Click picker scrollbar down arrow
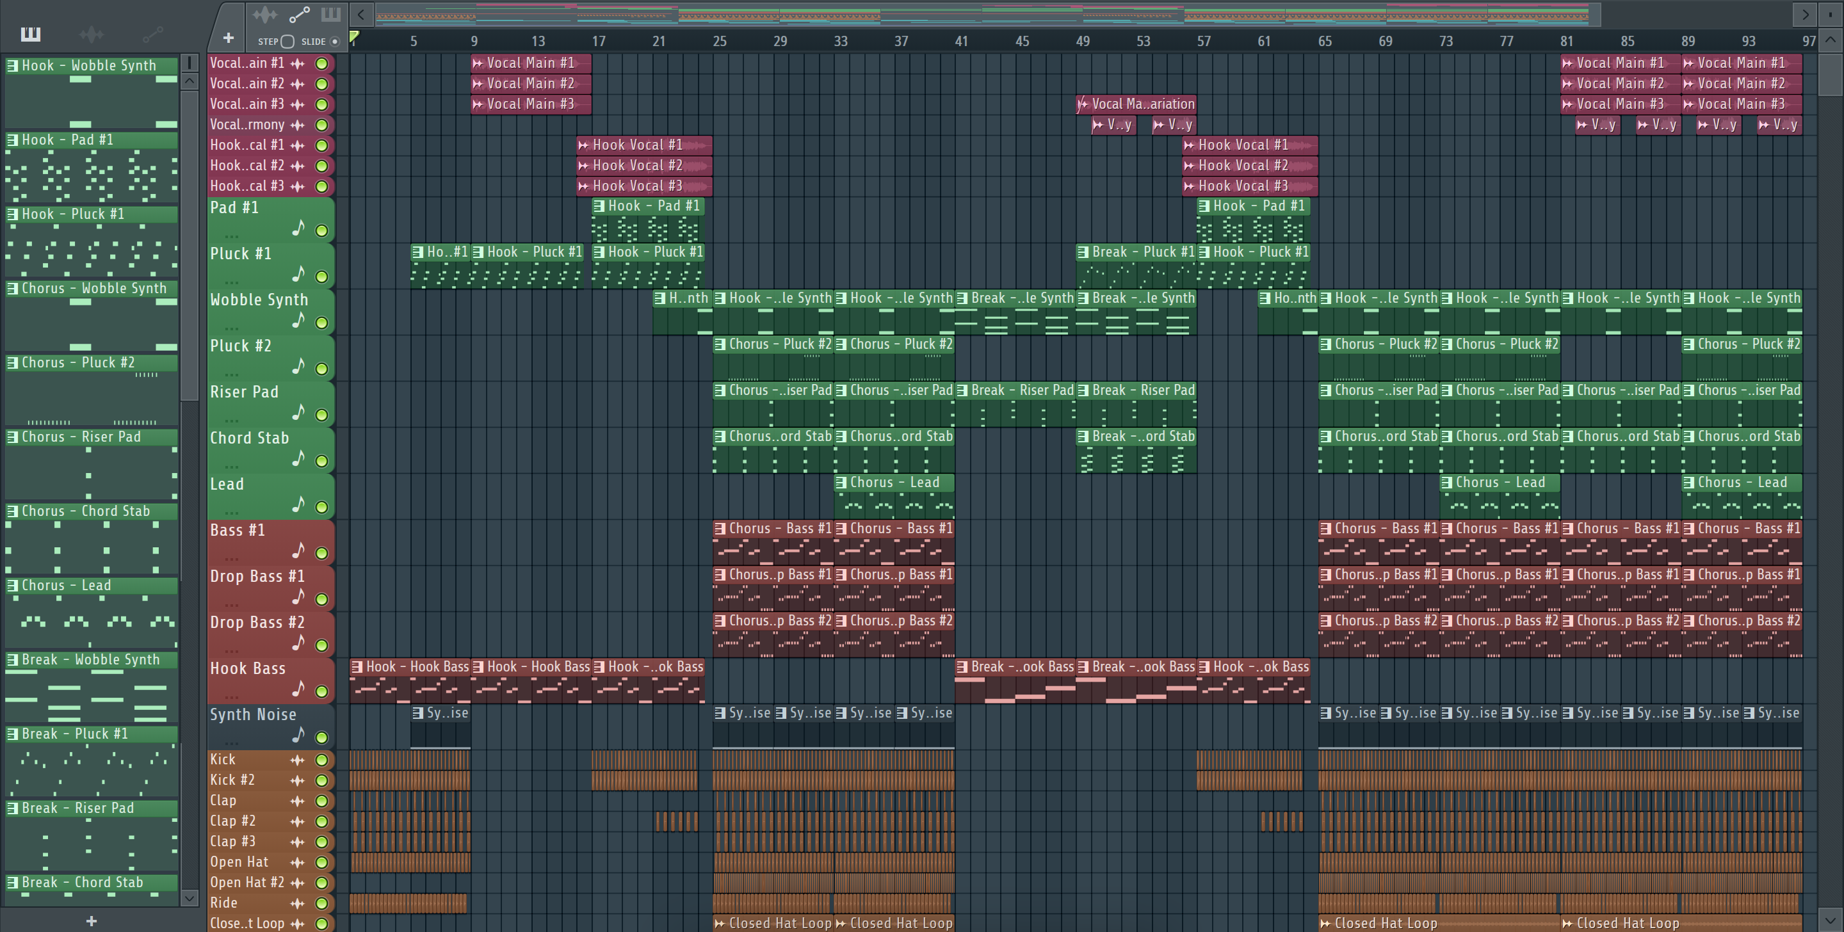 point(190,897)
